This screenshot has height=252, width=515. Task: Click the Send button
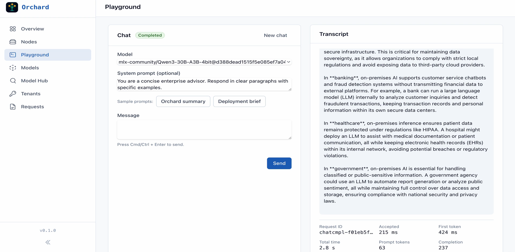pyautogui.click(x=279, y=163)
